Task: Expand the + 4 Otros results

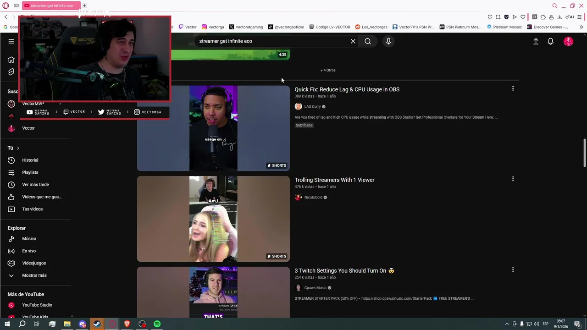Action: pyautogui.click(x=328, y=70)
